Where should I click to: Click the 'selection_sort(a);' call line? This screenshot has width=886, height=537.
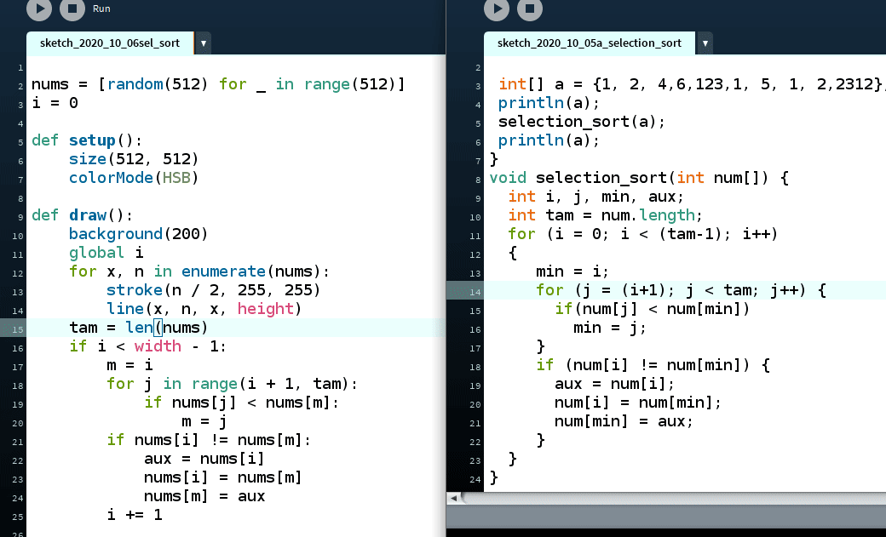tap(581, 122)
